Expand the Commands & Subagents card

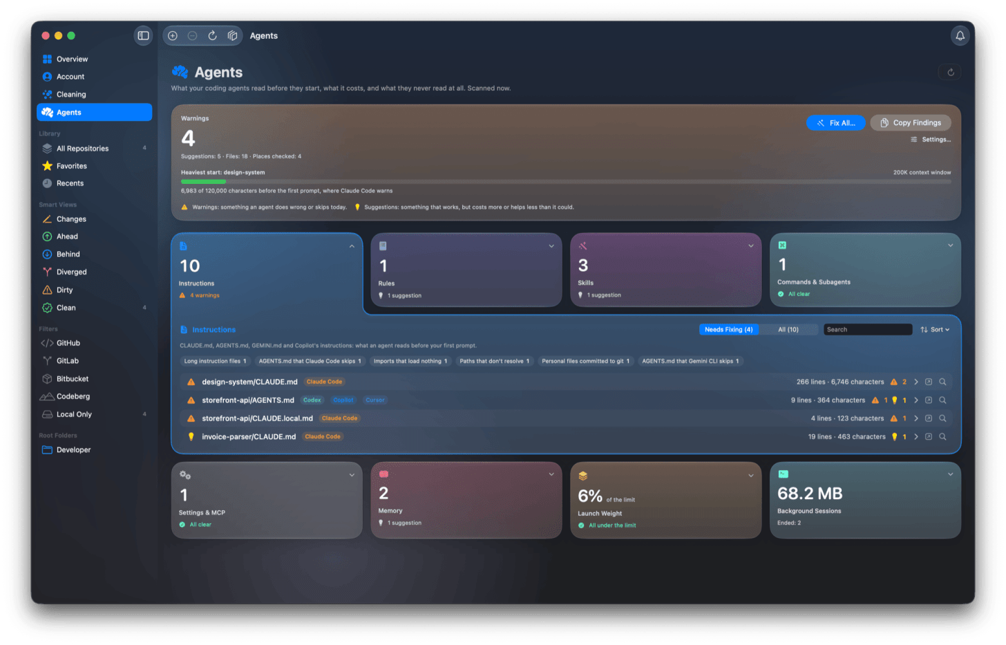pyautogui.click(x=951, y=245)
